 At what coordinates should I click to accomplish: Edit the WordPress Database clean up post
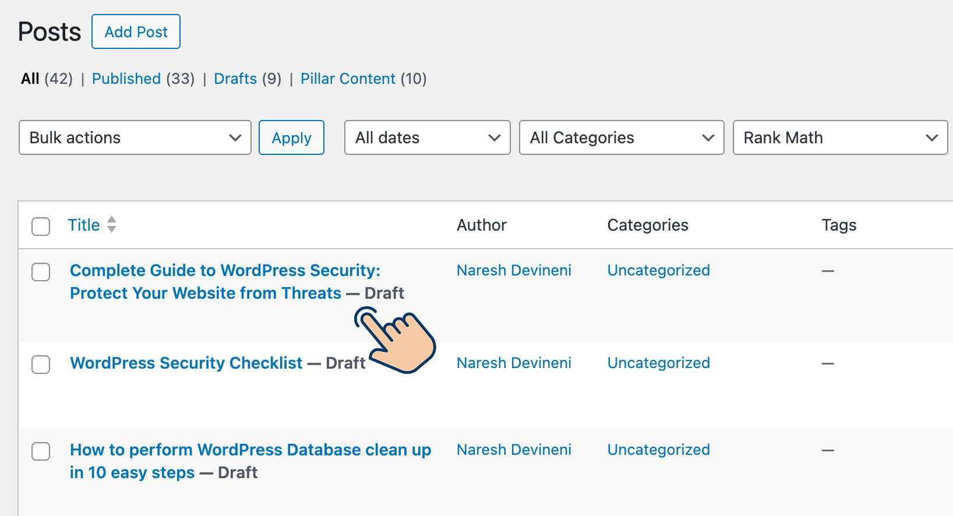coord(250,450)
